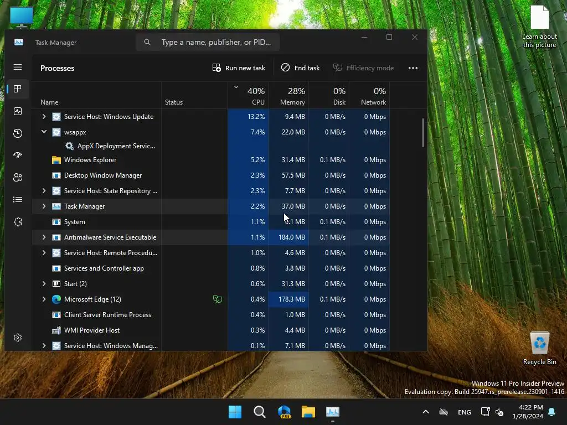Sort by the Network column header

[x=369, y=95]
